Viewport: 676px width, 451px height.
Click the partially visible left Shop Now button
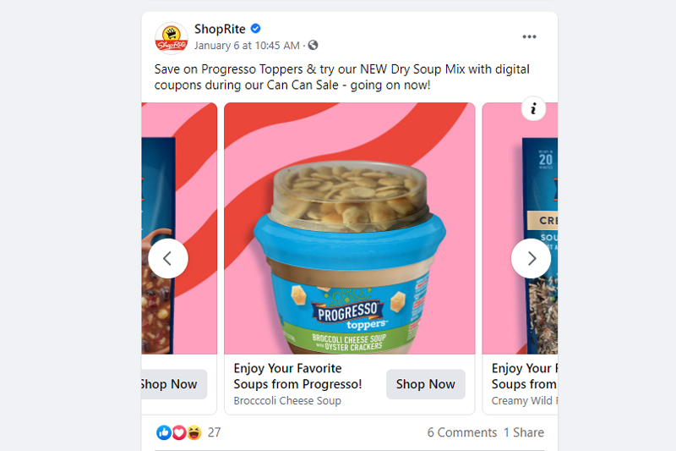(x=174, y=384)
